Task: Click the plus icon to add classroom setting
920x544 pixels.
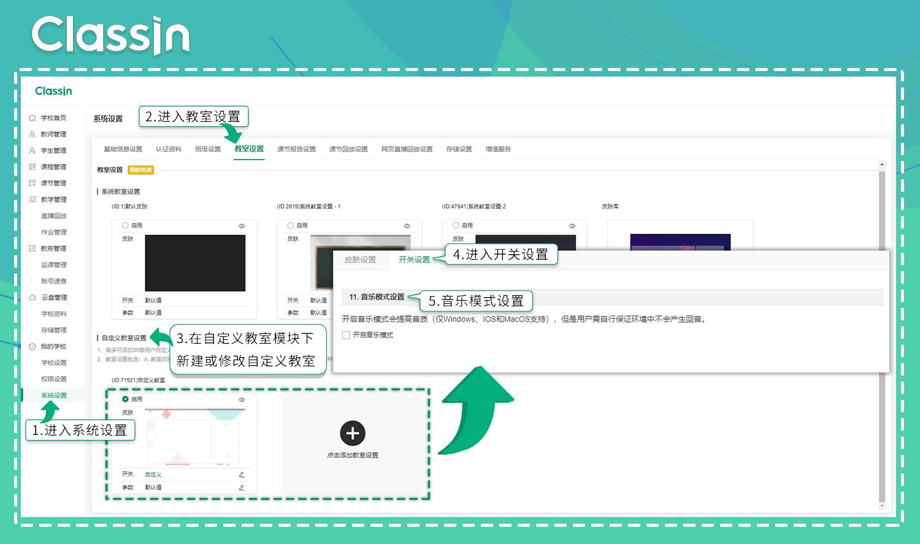Action: coord(353,433)
